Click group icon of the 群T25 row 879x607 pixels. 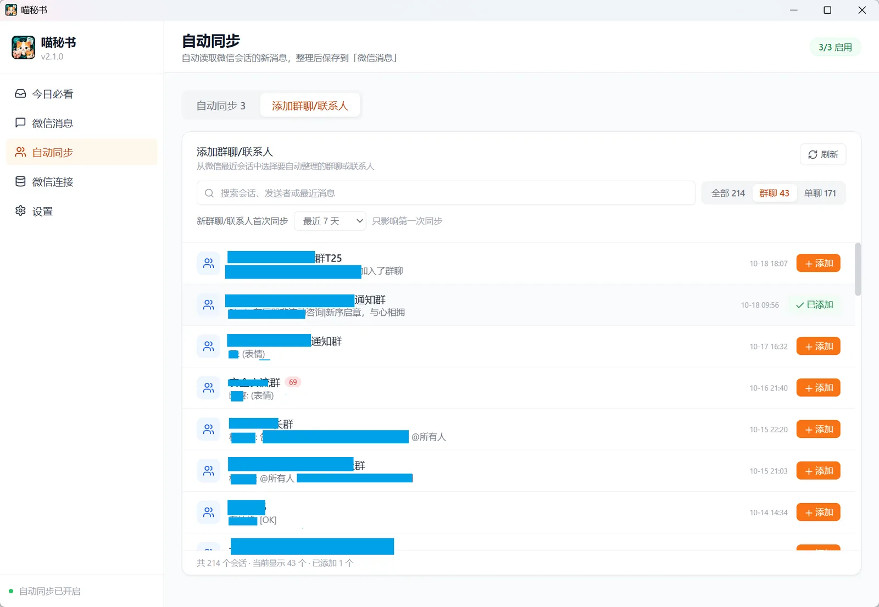coord(209,264)
